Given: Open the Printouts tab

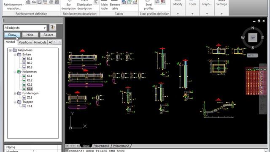Looking at the screenshot, I should 40,42.
